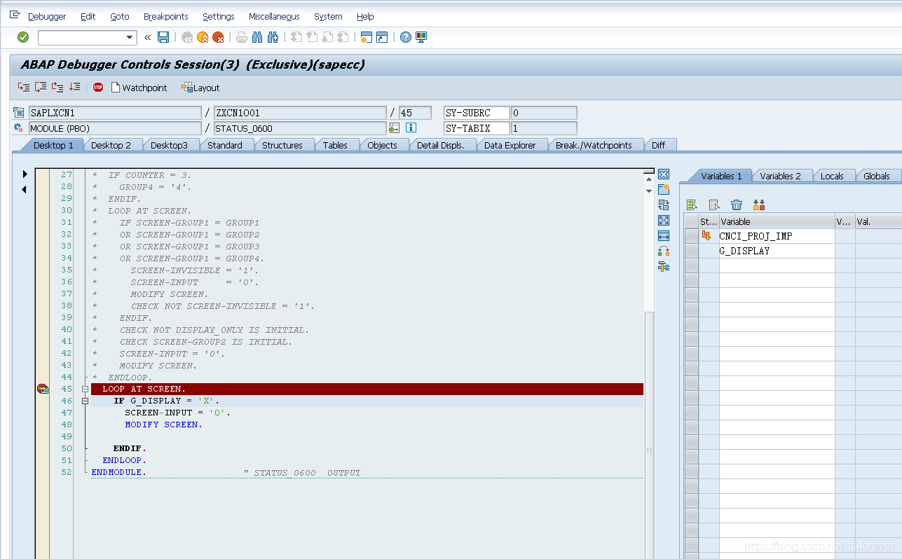Click the trash can Delete icon
The height and width of the screenshot is (559, 902).
[737, 205]
